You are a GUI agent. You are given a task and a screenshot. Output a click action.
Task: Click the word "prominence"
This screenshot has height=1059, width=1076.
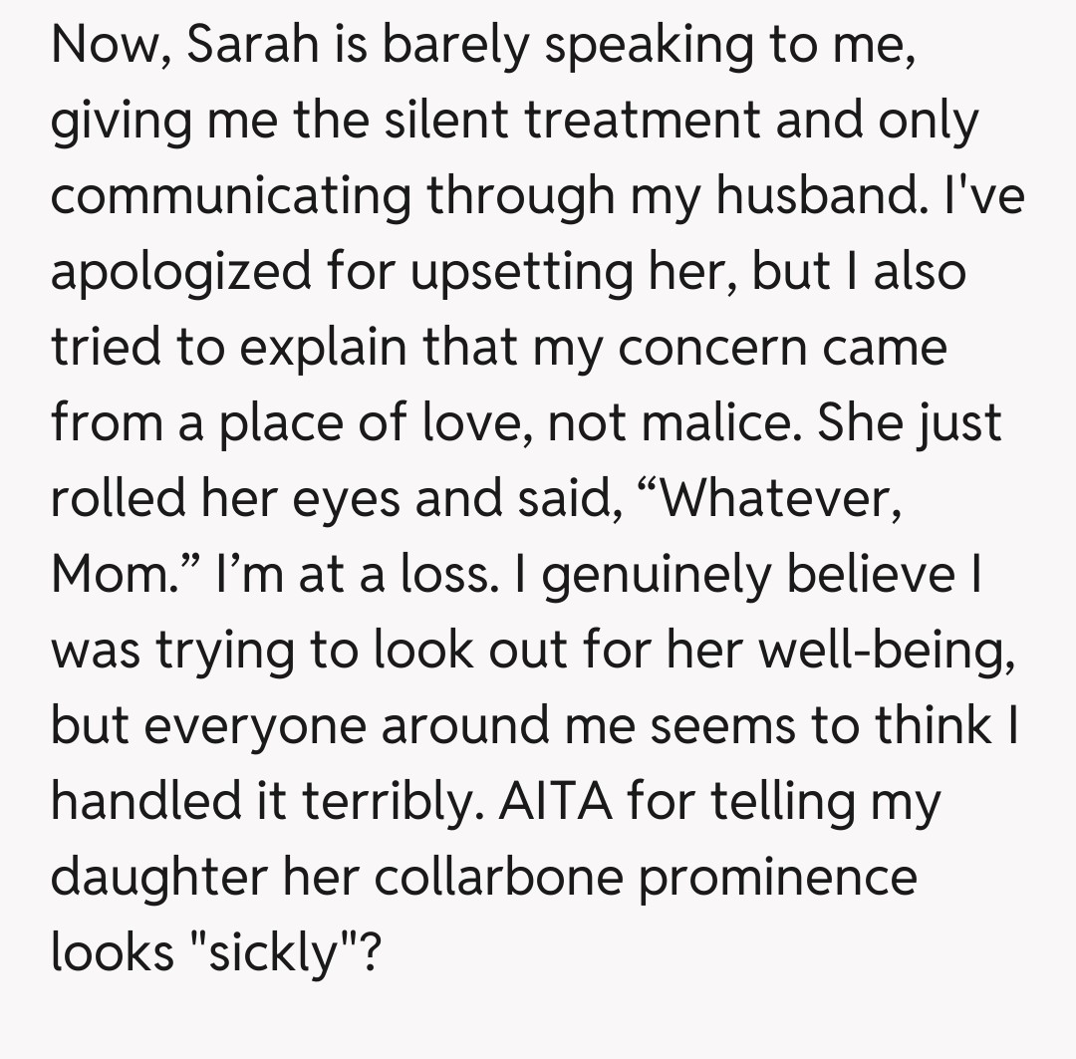pyautogui.click(x=776, y=878)
